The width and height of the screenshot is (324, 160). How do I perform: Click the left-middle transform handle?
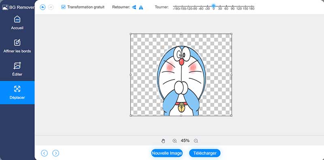[x=130, y=75]
